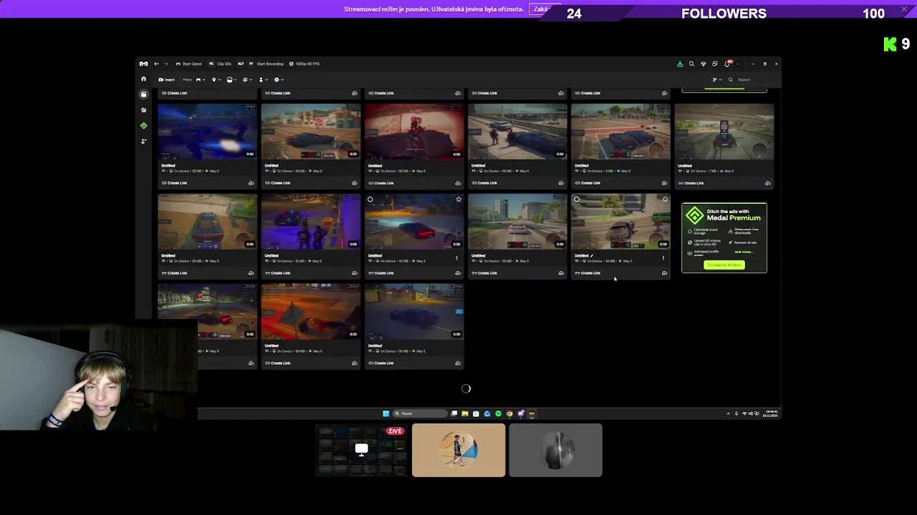Expand the person filter dropdown
Screen dimensions: 917x515
pos(262,79)
